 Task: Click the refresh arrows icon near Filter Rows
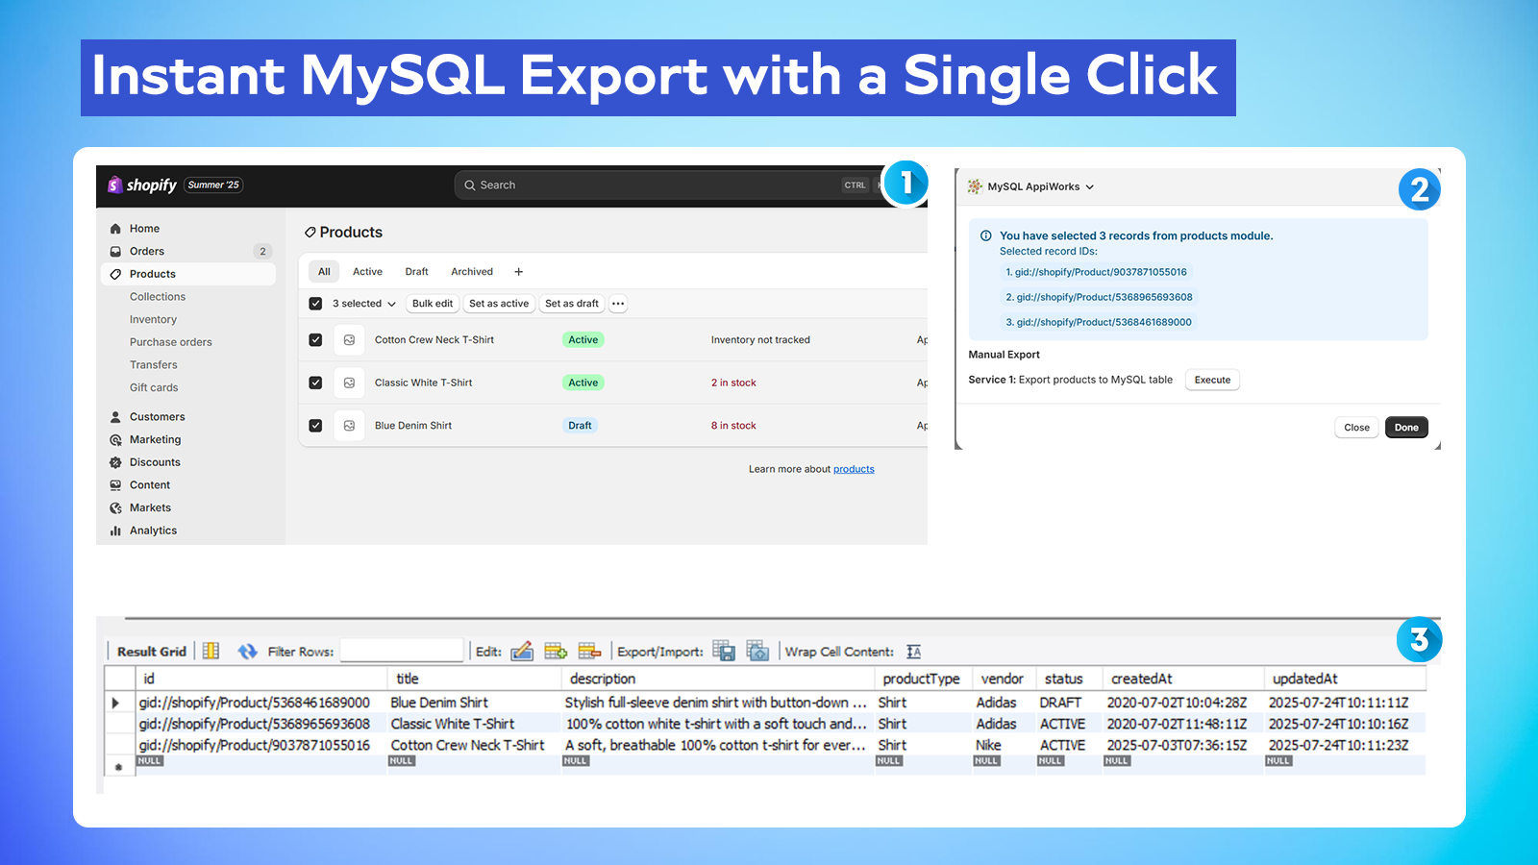point(247,651)
